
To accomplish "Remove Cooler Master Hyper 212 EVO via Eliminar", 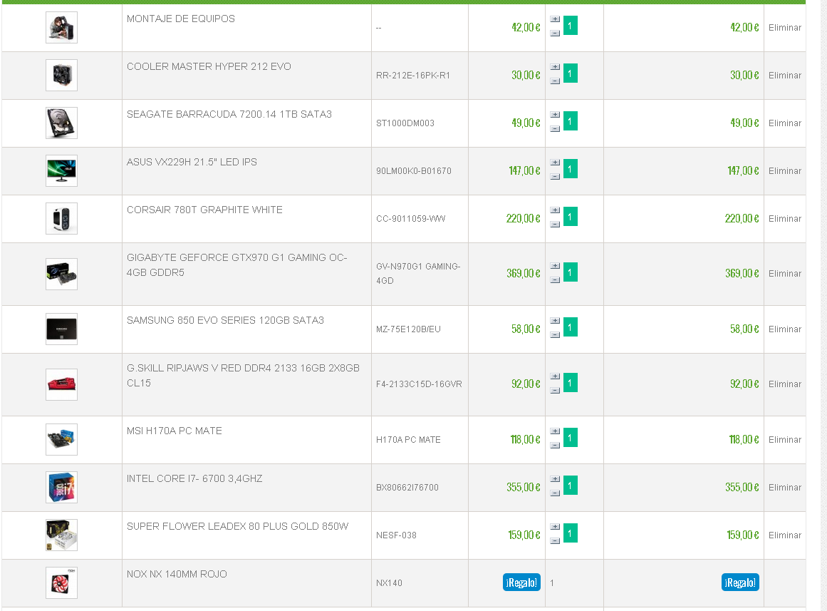I will 785,76.
